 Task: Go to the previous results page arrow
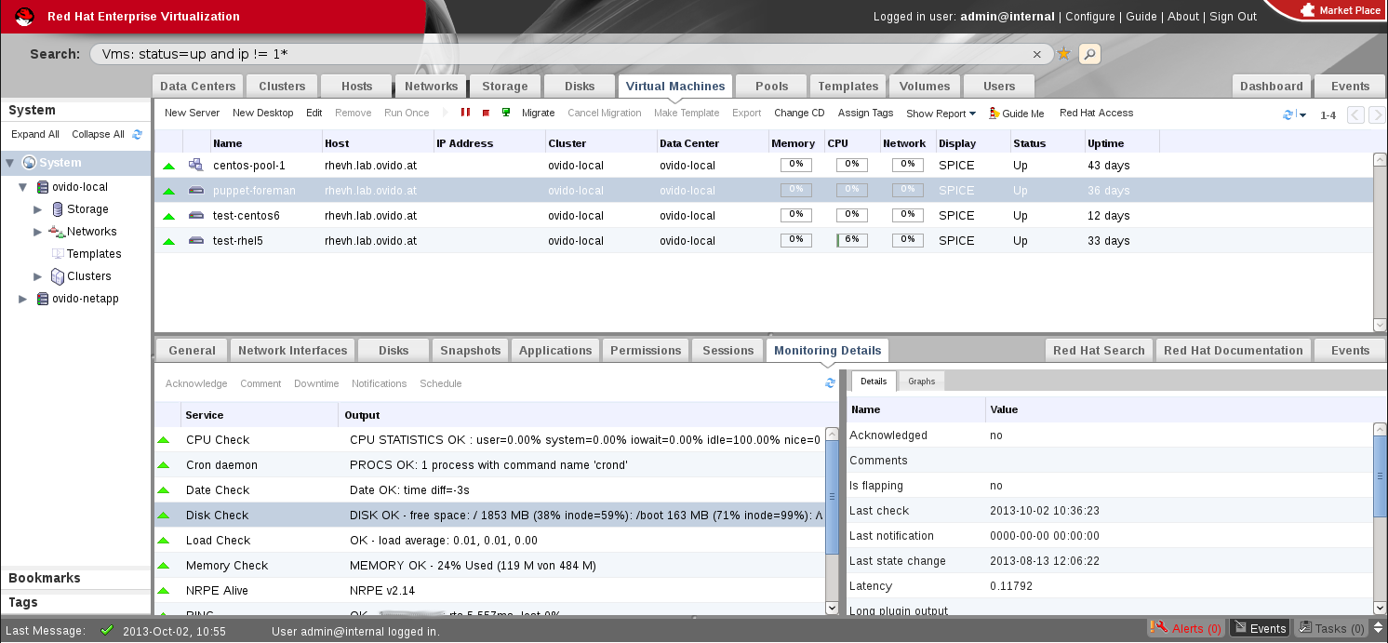(1355, 115)
